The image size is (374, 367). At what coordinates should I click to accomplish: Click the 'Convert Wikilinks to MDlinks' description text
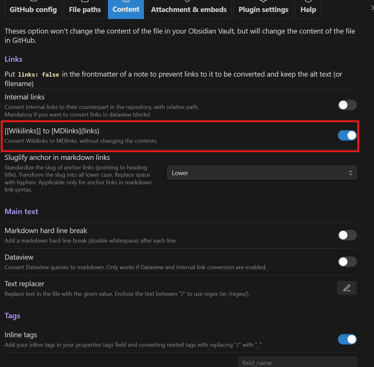coord(81,141)
